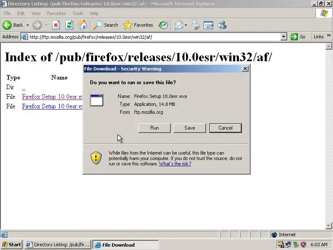
Task: Click the page icon in the address bar
Action: 25,37
